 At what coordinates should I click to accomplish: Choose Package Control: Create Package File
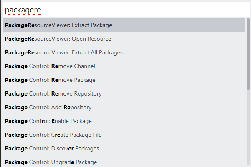(x=53, y=135)
